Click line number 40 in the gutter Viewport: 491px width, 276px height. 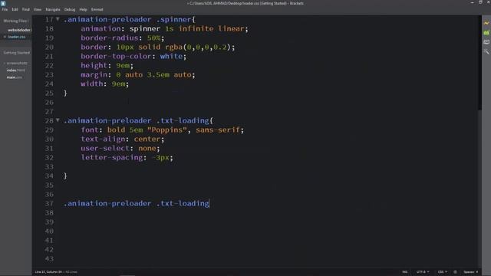[x=49, y=232]
